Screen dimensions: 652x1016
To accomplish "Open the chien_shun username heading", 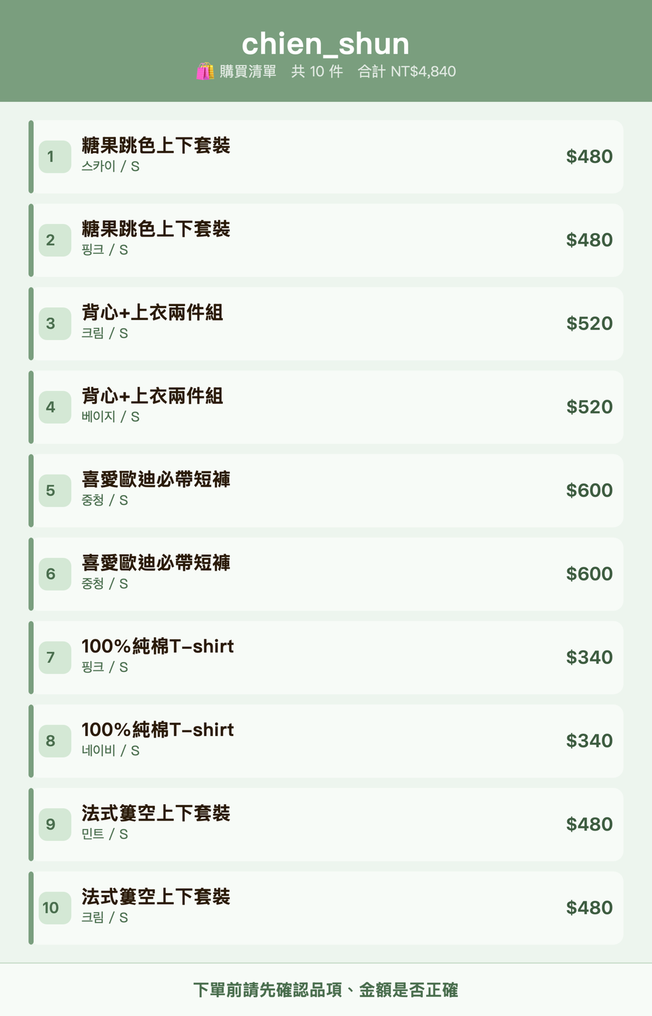I will tap(325, 44).
